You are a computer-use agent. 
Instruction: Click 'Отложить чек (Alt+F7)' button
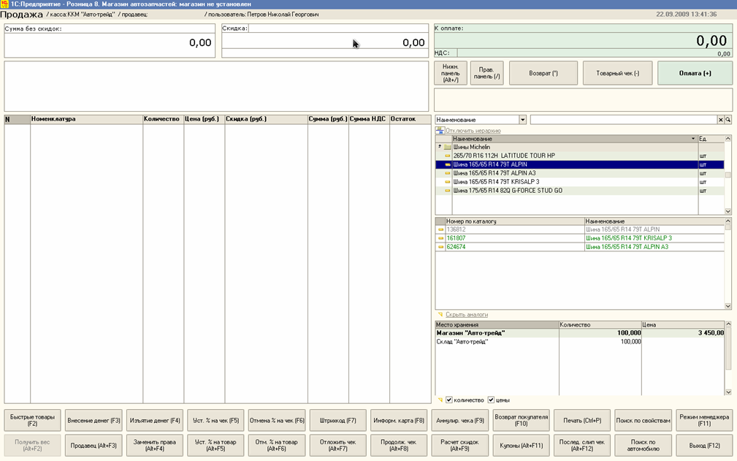click(338, 445)
